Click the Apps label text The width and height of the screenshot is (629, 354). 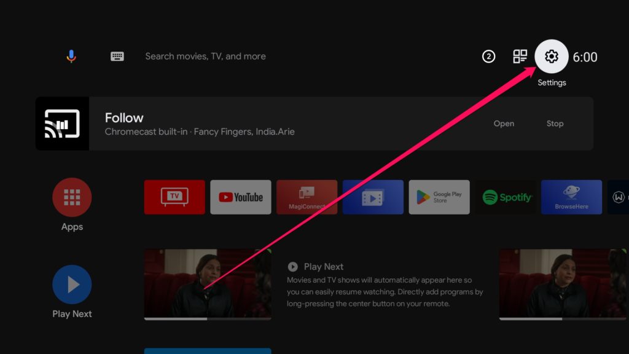click(x=72, y=227)
